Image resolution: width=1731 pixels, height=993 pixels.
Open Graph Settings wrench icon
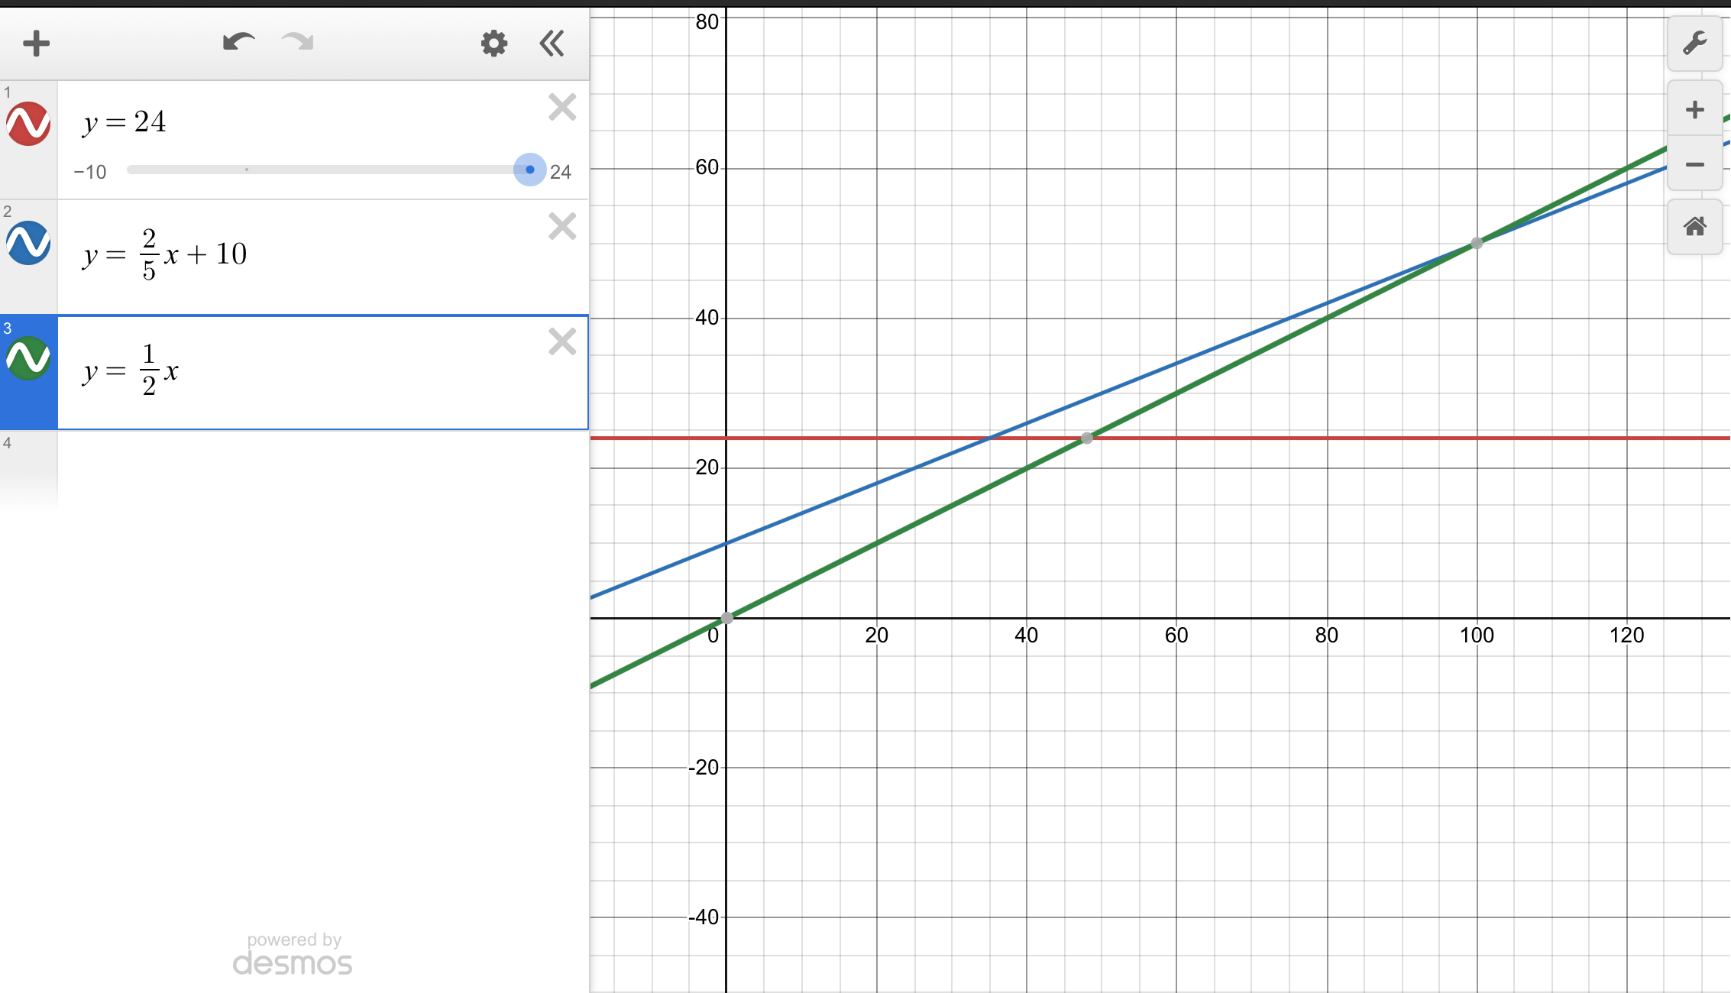click(x=1694, y=44)
